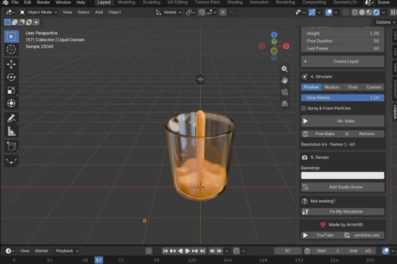Open Global transform orientation dropdown
This screenshot has height=264, width=397.
click(168, 12)
